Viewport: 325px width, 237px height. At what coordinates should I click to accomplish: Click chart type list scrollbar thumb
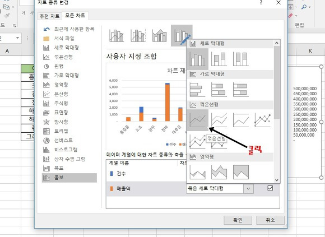coord(277,82)
